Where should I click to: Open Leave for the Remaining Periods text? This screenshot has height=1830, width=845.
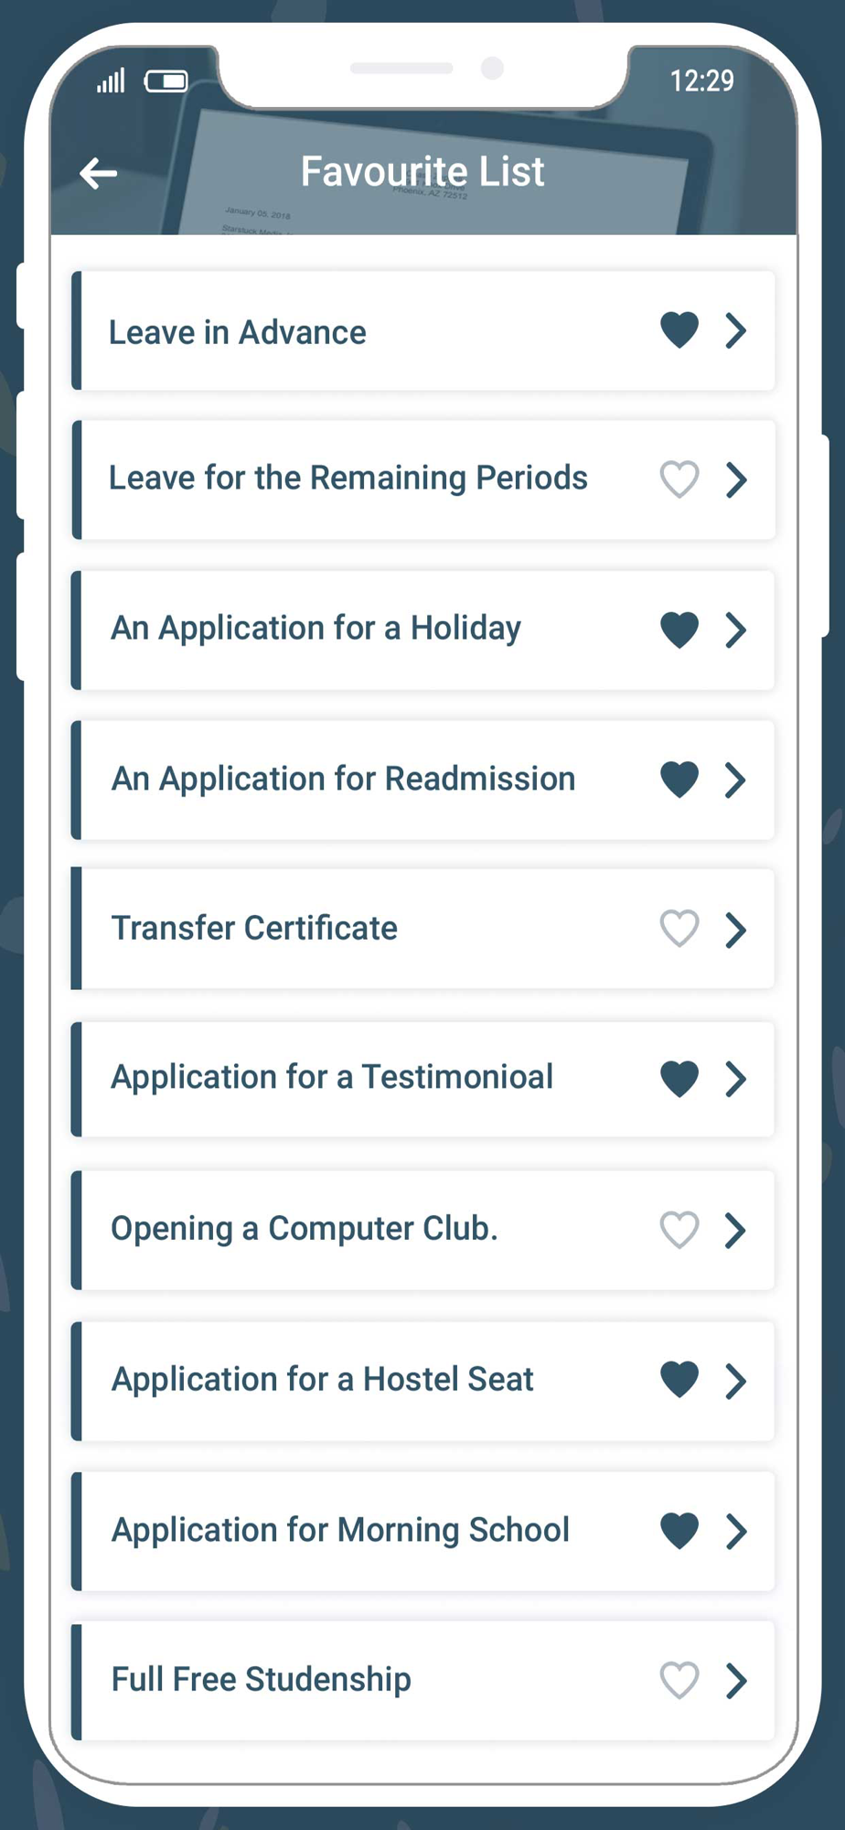point(348,479)
